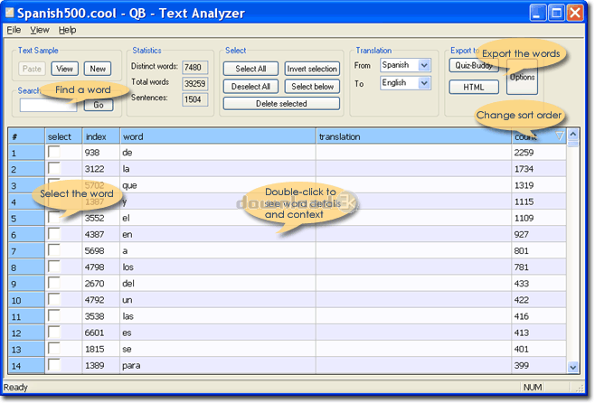The image size is (595, 403).
Task: Click the application icon in title bar
Action: coord(9,13)
